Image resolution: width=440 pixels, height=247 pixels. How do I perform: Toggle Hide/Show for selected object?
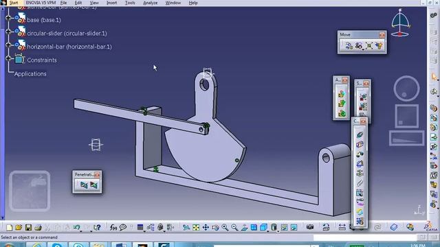click(284, 227)
